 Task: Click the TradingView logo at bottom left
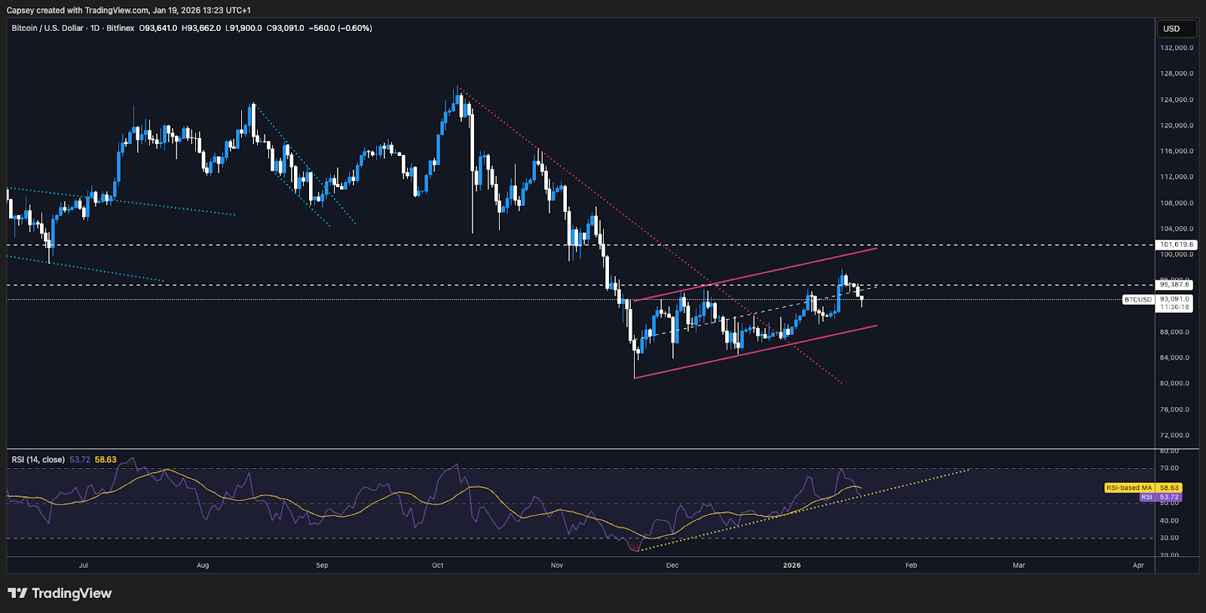click(60, 593)
